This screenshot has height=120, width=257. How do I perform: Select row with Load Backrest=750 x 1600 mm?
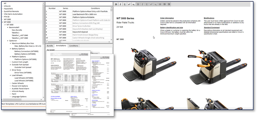coord(78,14)
